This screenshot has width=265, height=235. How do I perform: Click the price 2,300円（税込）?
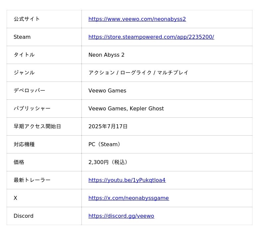click(109, 162)
